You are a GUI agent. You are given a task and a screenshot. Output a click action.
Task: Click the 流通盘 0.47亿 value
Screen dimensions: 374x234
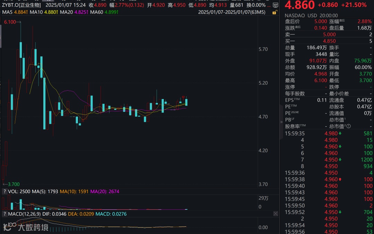pyautogui.click(x=364, y=100)
